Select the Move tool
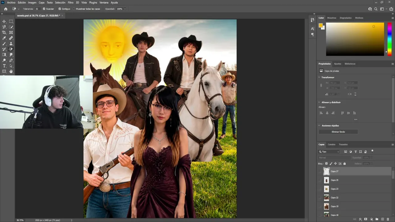 (x=4, y=21)
